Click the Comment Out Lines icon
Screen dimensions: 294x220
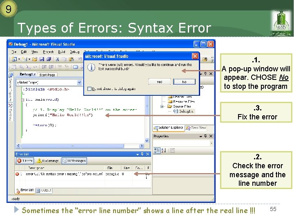(x=60, y=67)
